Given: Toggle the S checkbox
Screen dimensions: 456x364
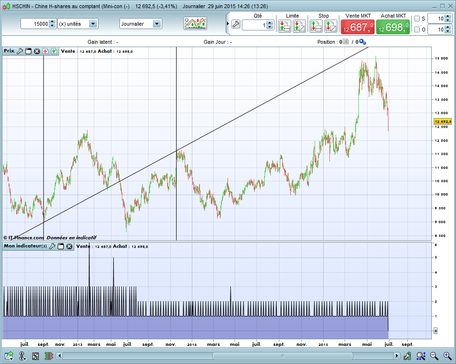Looking at the screenshot, I should click(417, 19).
